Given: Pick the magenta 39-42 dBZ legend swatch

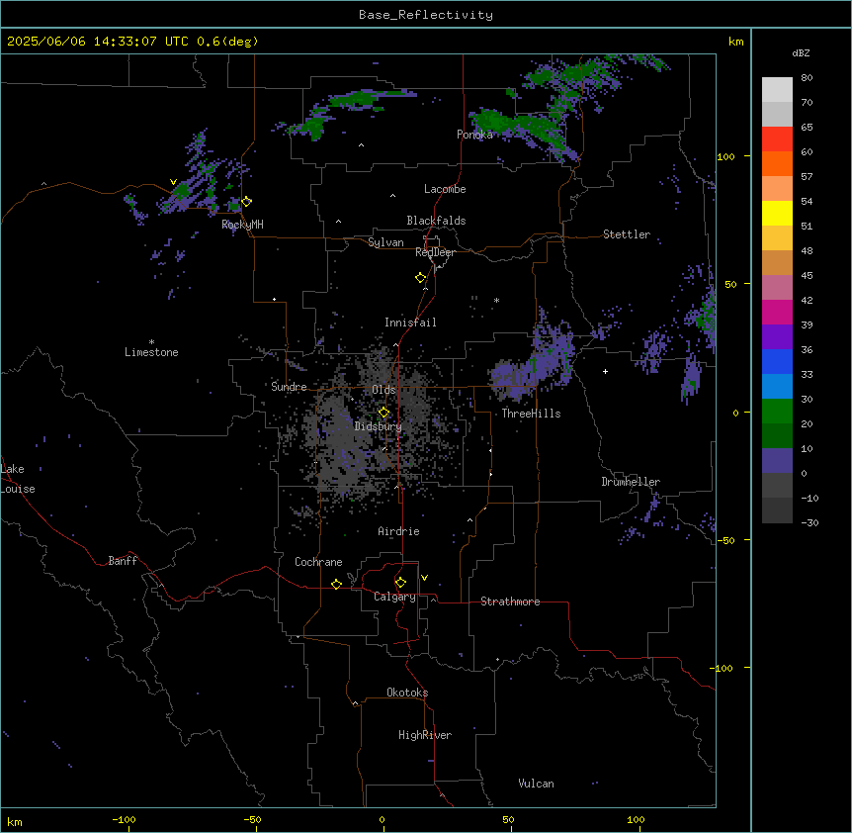Looking at the screenshot, I should point(777,312).
